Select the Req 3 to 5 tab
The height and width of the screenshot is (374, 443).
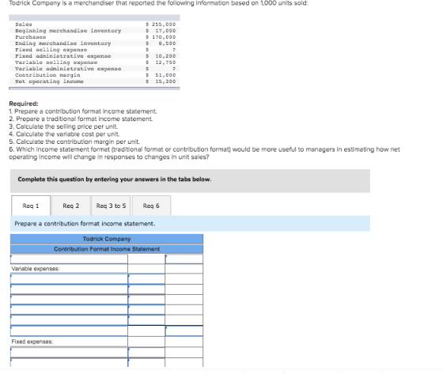point(111,206)
